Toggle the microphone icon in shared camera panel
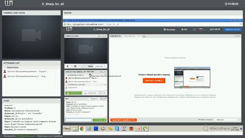This screenshot has height=138, width=245. coord(68,66)
